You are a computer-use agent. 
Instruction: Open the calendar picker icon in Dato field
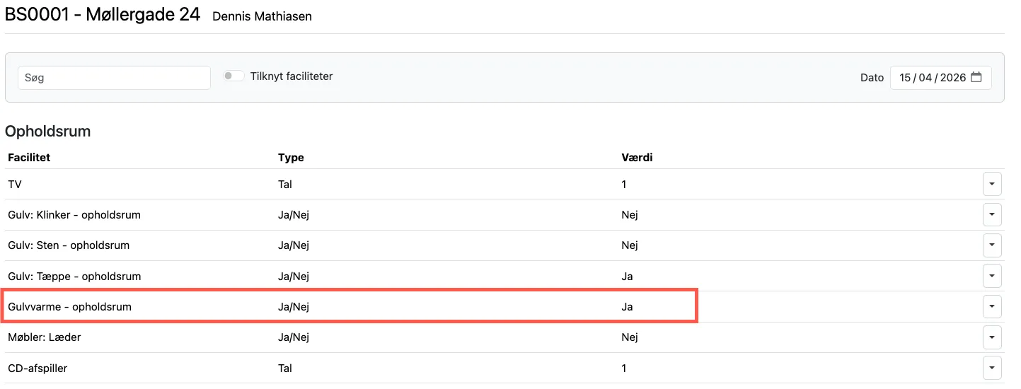tap(976, 78)
